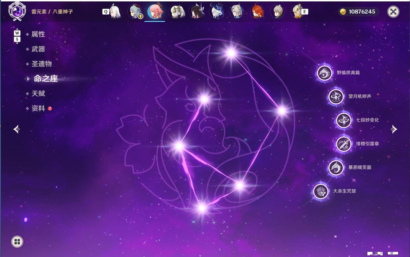Switch to the avatar wearing a blue hat
This screenshot has width=410, height=257.
[217, 11]
